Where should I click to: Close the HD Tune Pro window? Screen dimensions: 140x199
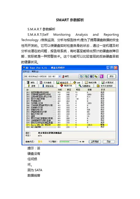116,68
